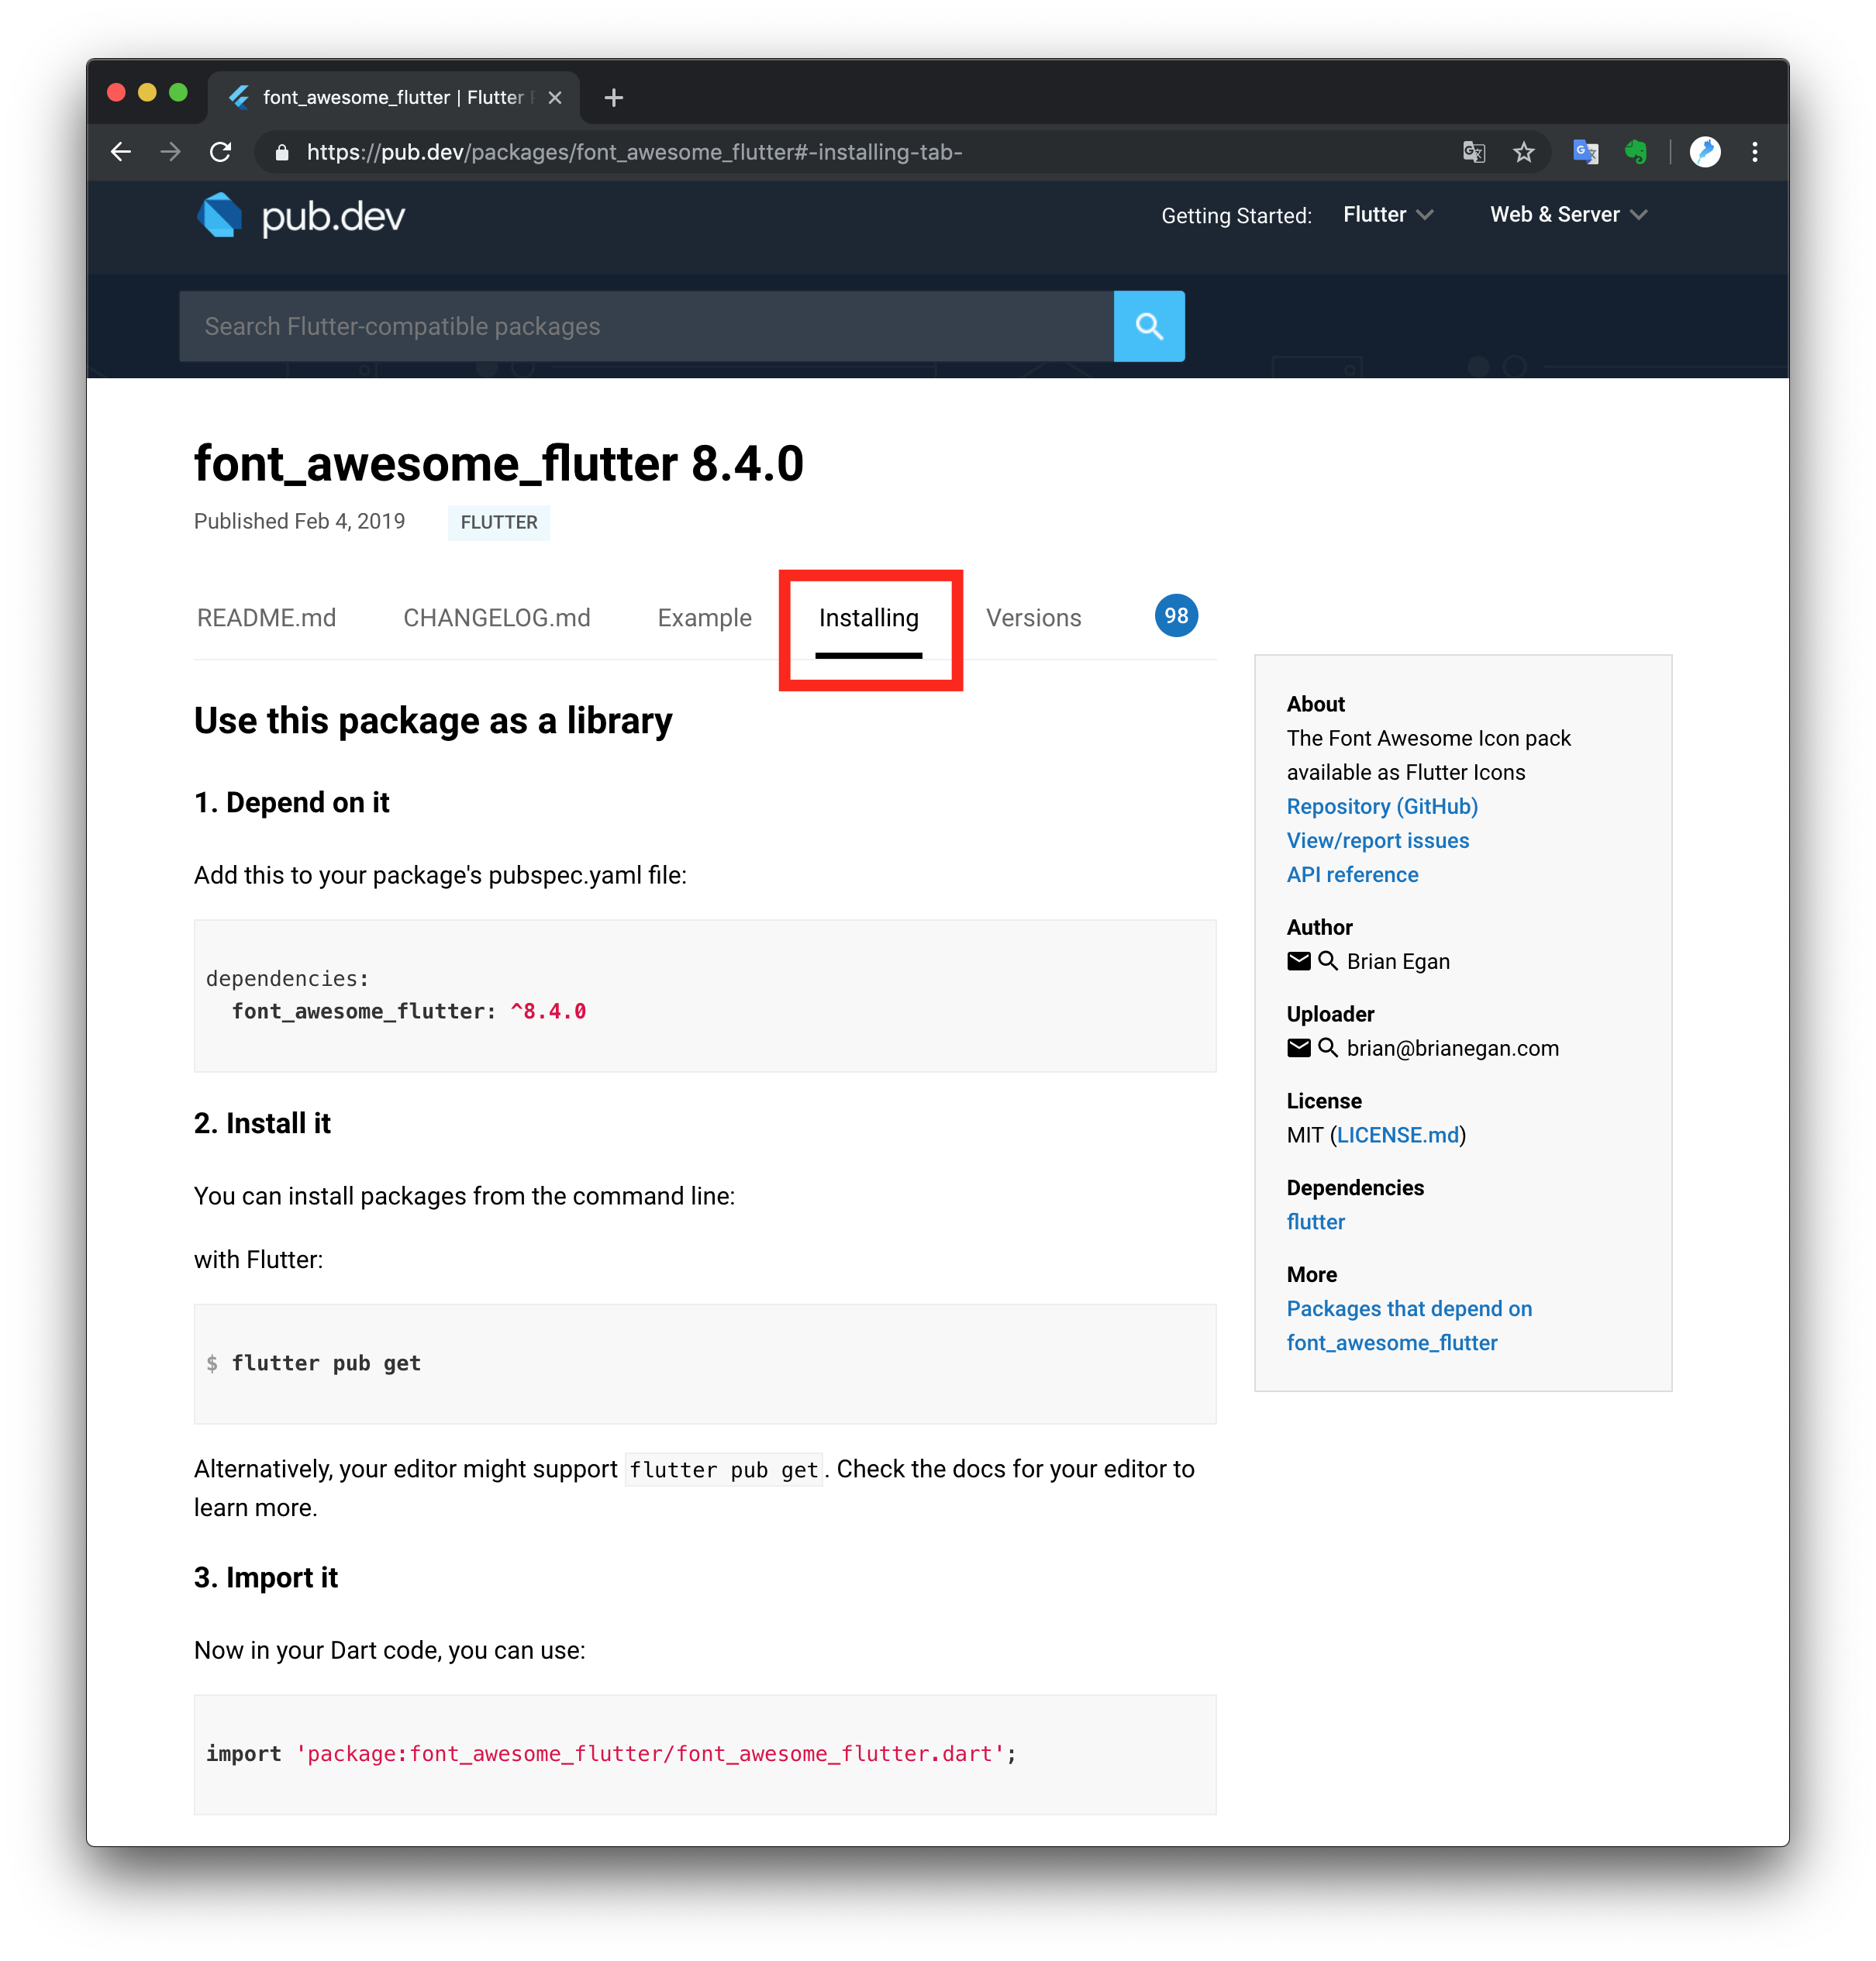Bookmark this page with the star icon
The height and width of the screenshot is (1961, 1876).
click(1523, 152)
